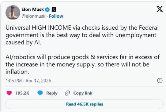Select the Copy link text
Image resolution: width=166 pixels, height=112 pixels.
pyautogui.click(x=83, y=93)
